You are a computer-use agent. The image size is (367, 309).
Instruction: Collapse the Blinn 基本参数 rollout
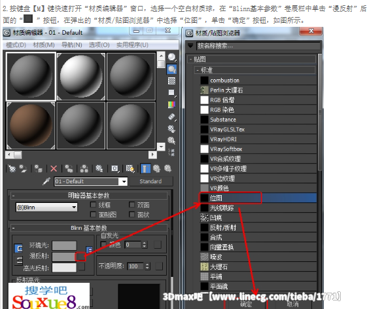tap(88, 228)
